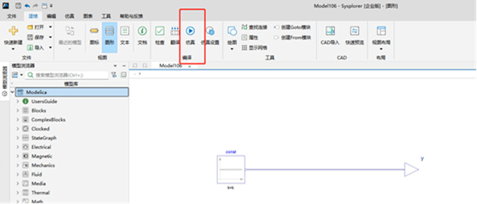The image size is (477, 204).
Task: Open 仿真设置 simulation settings
Action: click(x=210, y=31)
